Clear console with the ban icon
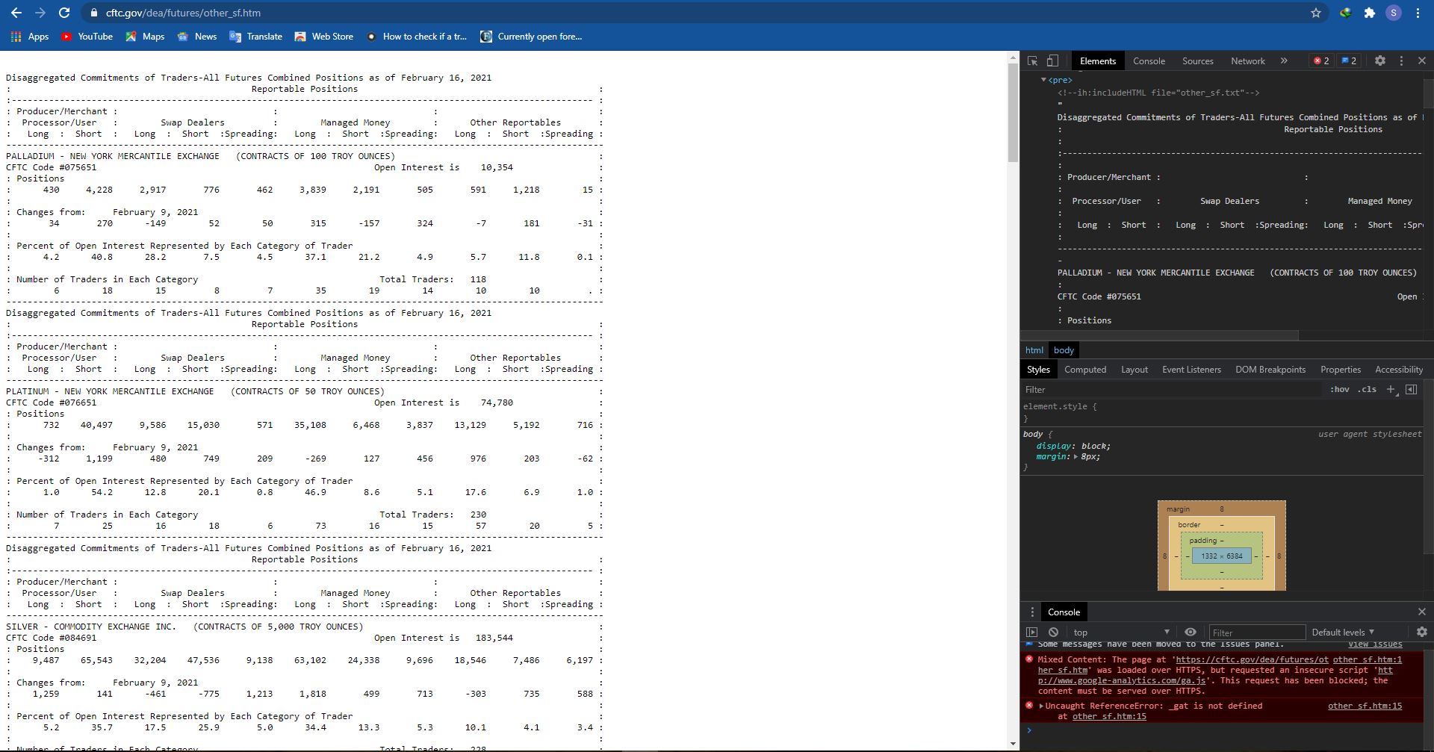Screen dimensions: 1434x752 pos(1053,632)
